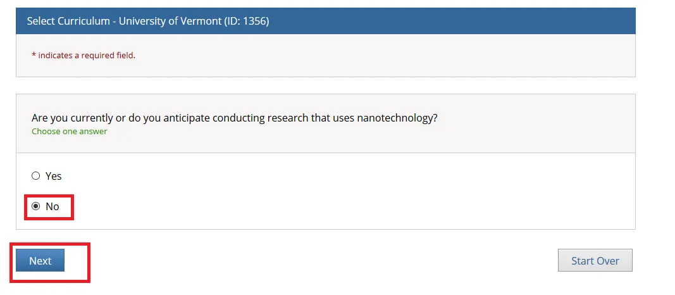Click the "No" answer label text
Image resolution: width=675 pixels, height=295 pixels.
click(53, 206)
